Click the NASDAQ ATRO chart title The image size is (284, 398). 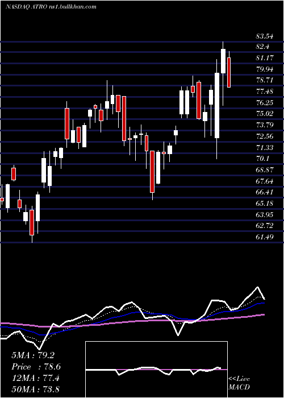[51, 7]
